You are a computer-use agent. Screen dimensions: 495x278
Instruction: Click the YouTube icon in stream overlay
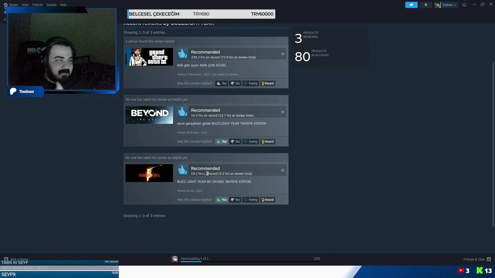(461, 271)
